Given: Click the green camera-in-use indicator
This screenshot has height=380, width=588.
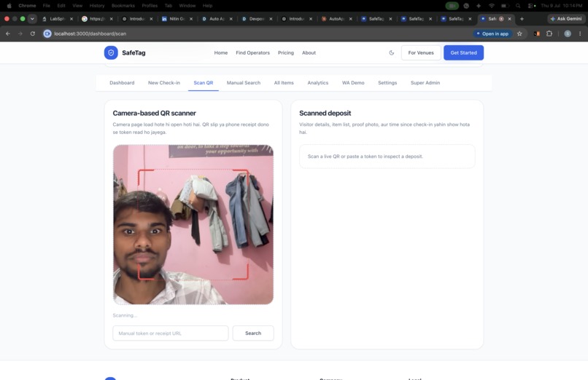Looking at the screenshot, I should 452,6.
